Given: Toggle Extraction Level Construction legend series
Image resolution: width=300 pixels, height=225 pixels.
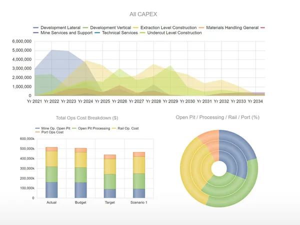Looking at the screenshot, I should click(165, 27).
